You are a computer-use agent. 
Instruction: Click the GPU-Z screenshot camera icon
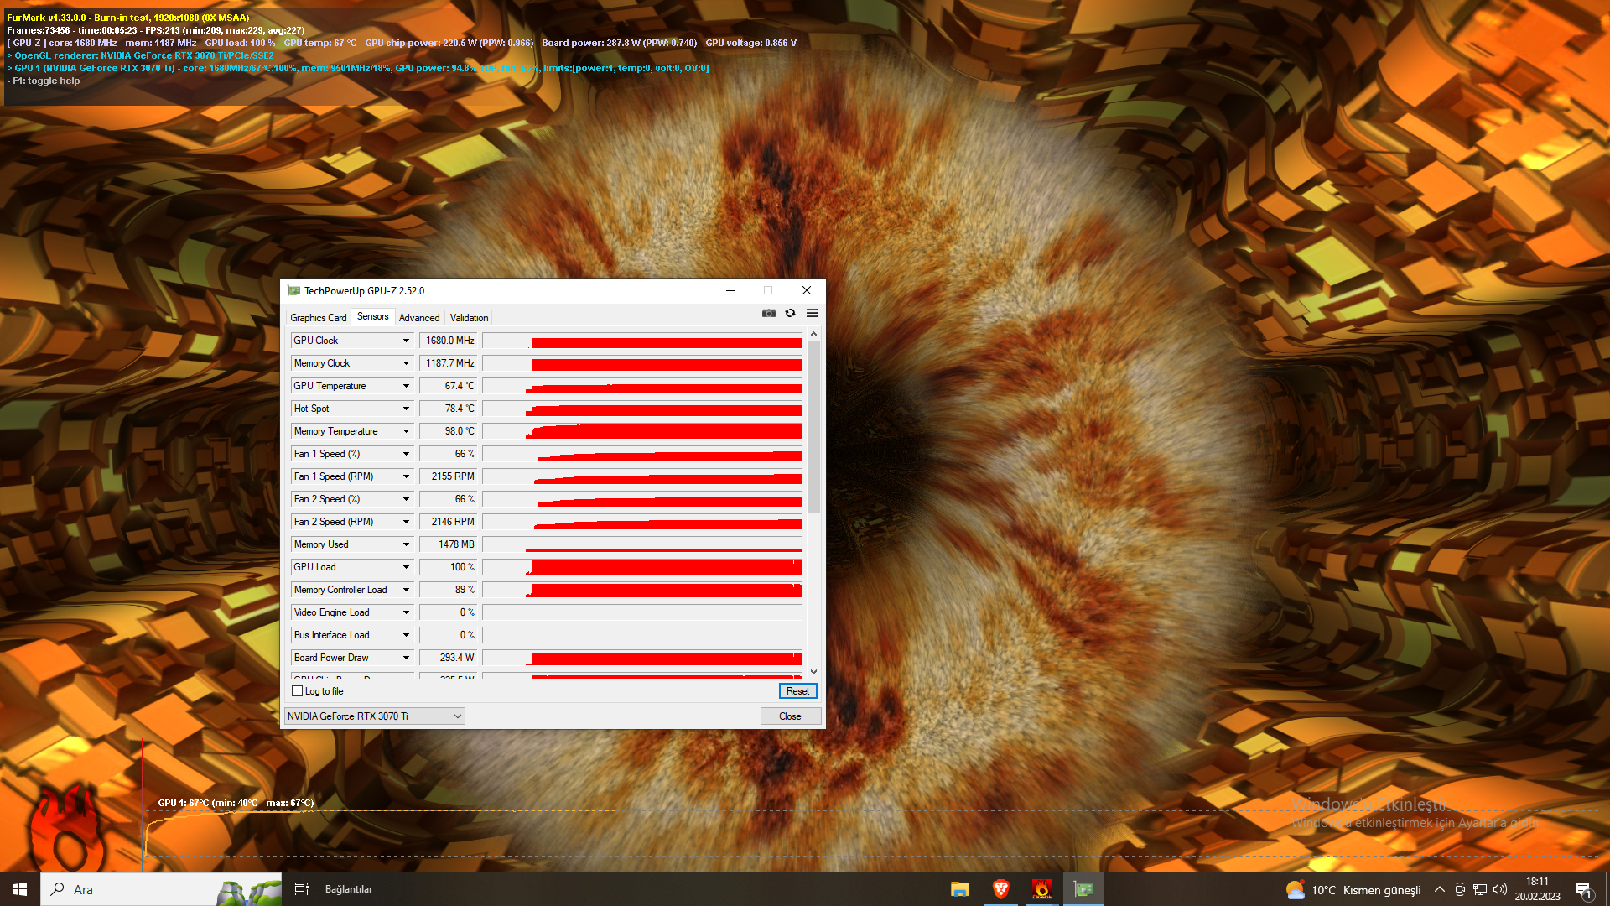click(x=768, y=313)
